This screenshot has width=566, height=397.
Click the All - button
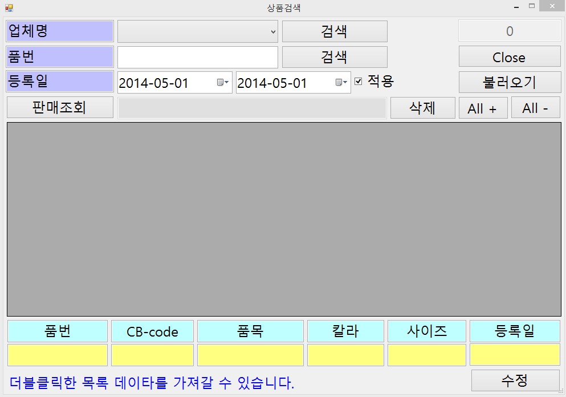click(536, 108)
